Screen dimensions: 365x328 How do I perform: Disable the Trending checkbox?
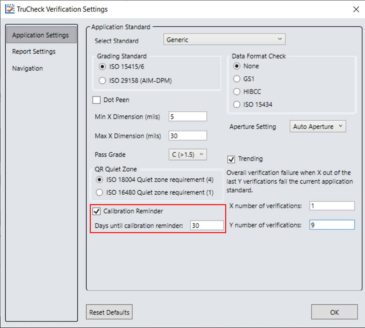tap(231, 159)
